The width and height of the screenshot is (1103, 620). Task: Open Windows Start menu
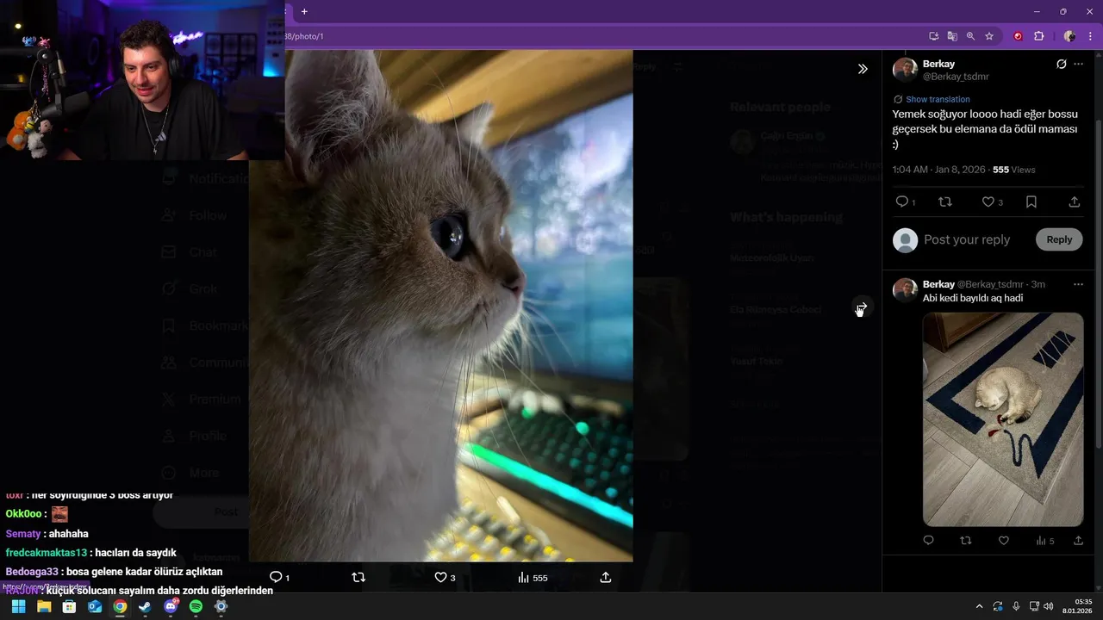click(18, 606)
